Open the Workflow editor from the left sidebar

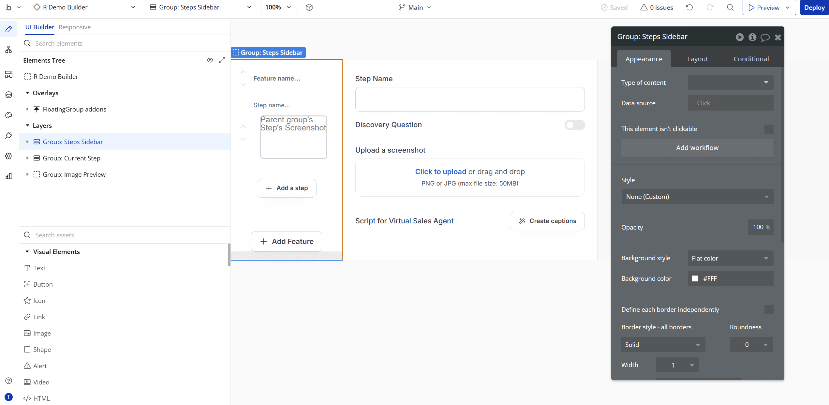point(9,49)
